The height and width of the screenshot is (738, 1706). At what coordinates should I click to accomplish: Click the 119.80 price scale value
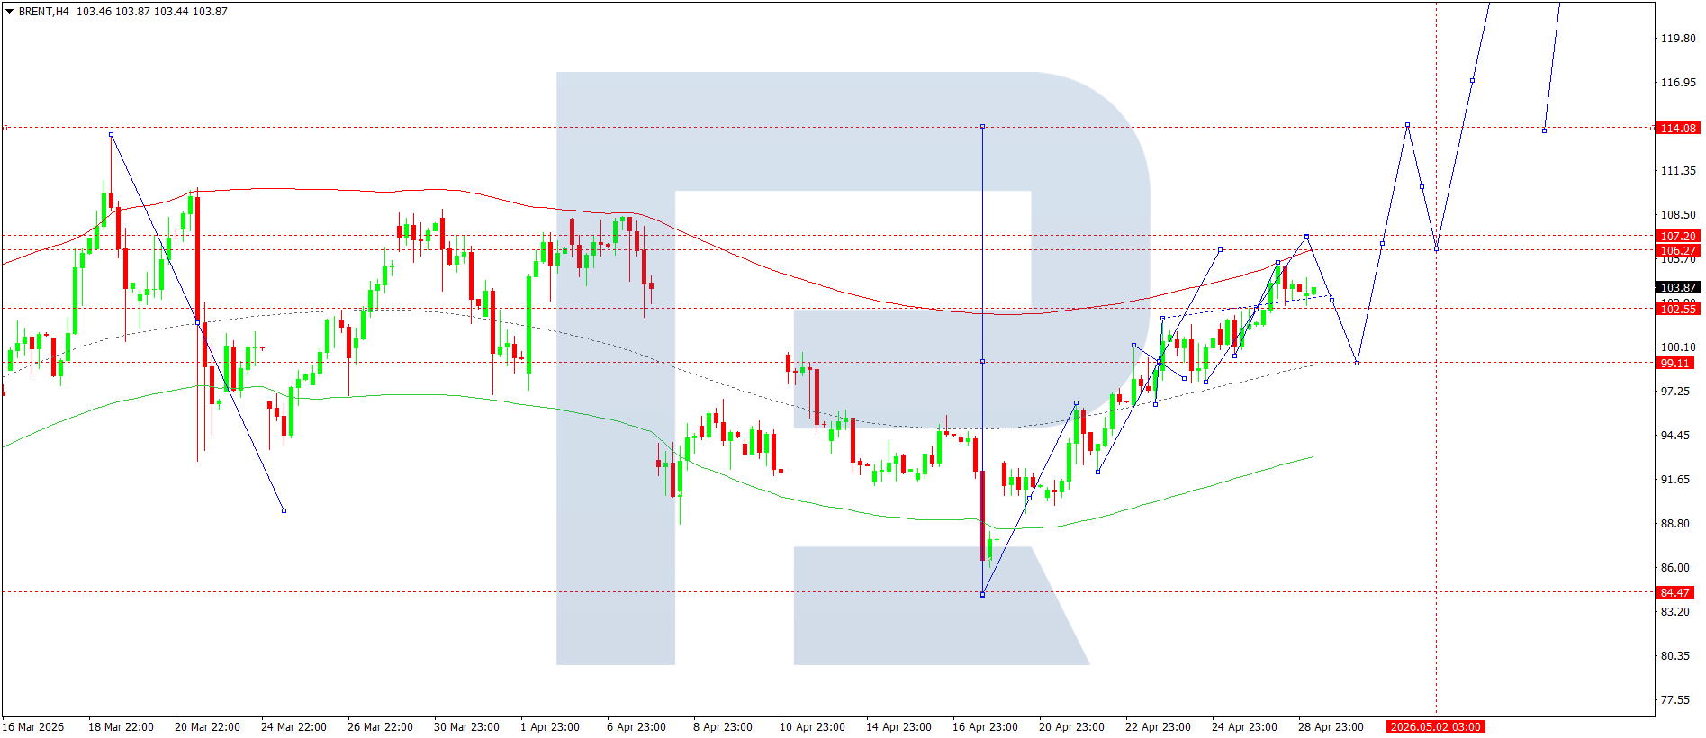pos(1678,39)
